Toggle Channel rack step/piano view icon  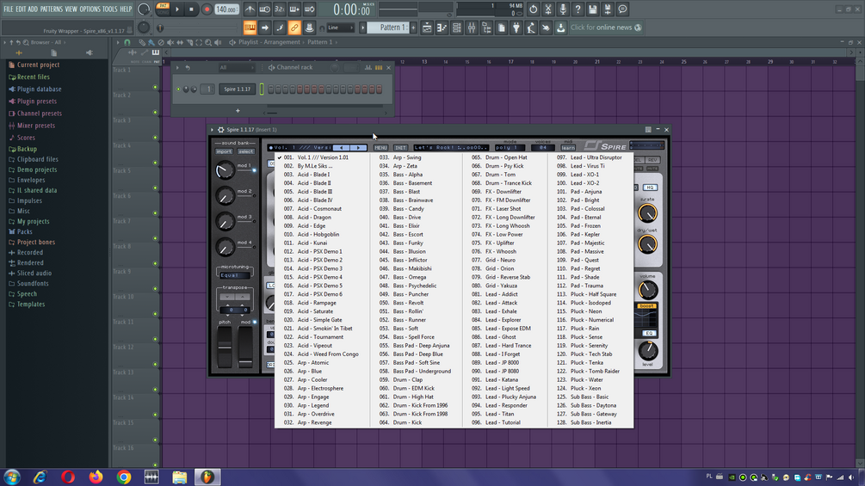379,68
